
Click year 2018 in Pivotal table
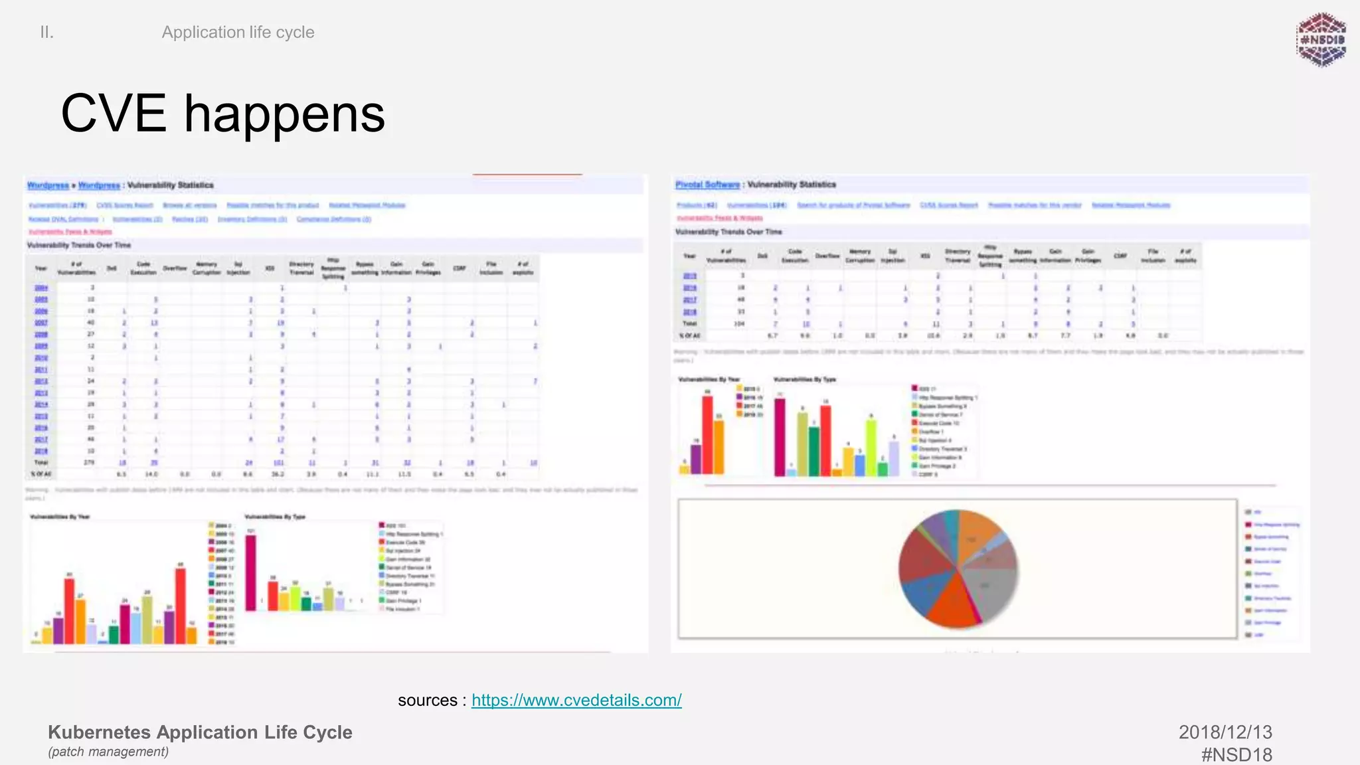(x=690, y=311)
